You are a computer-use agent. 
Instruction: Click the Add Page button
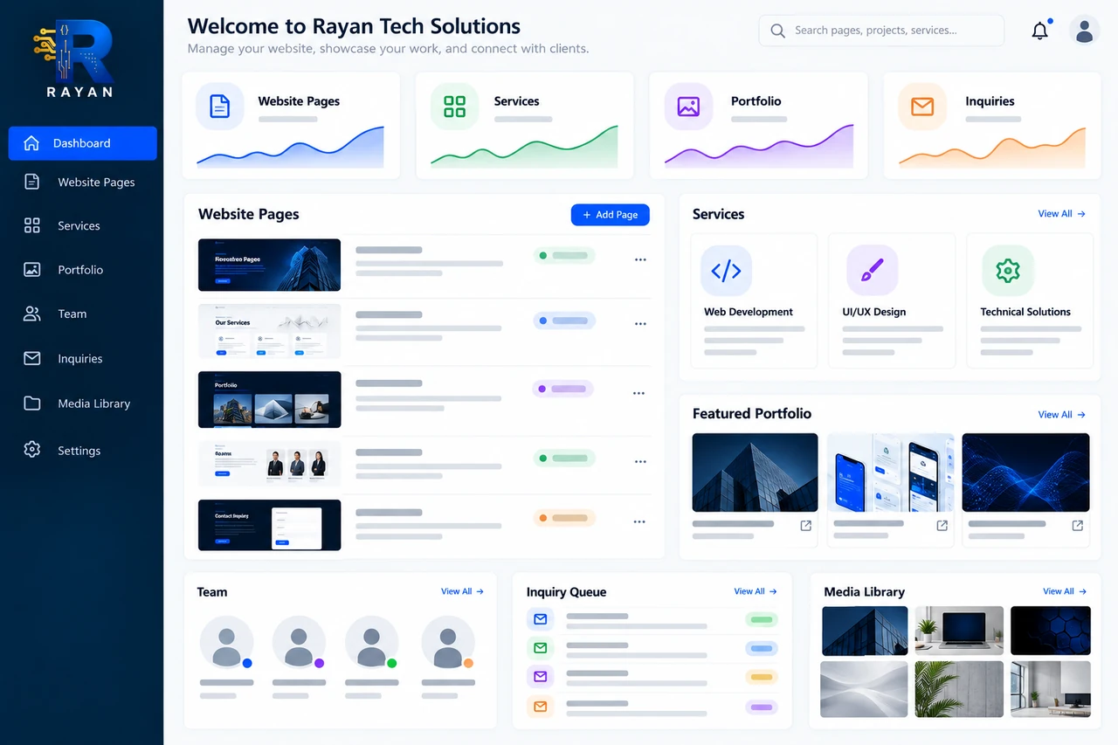click(610, 215)
